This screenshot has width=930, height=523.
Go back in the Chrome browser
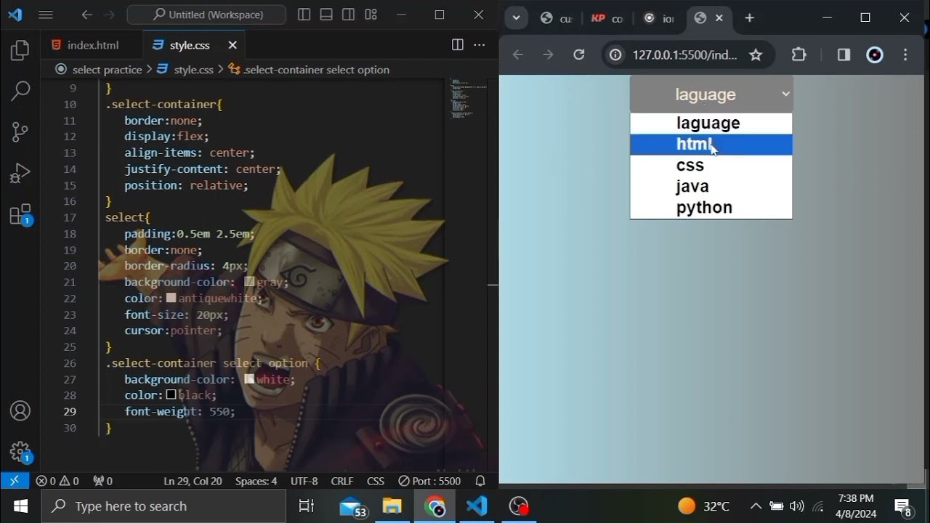click(x=518, y=54)
